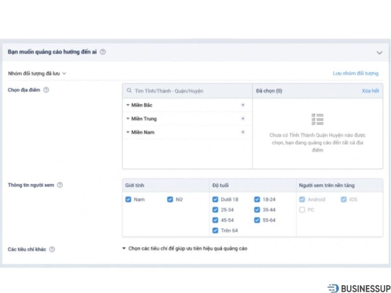Collapse the audience targeting section chevron
The width and height of the screenshot is (391, 293).
379,52
